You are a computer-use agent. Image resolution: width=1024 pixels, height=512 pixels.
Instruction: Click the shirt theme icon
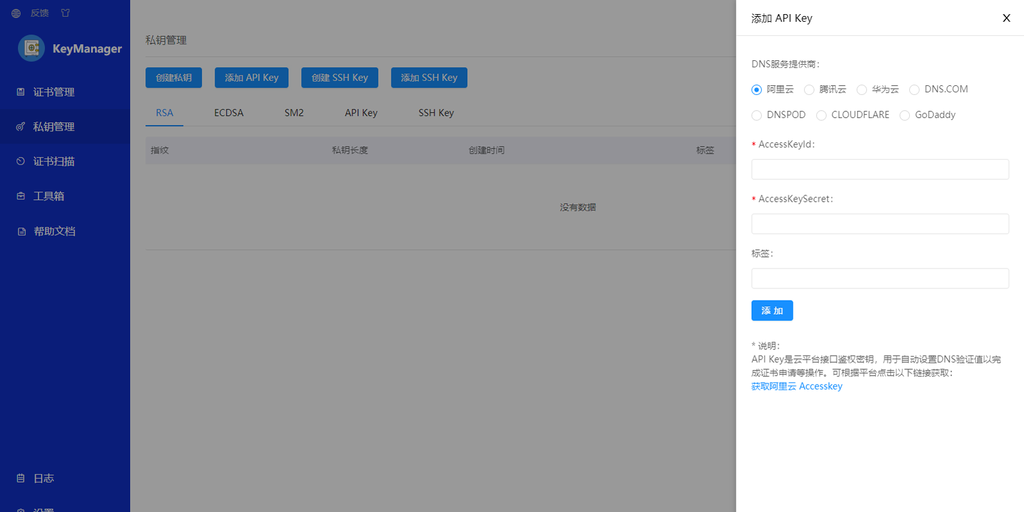(x=65, y=13)
